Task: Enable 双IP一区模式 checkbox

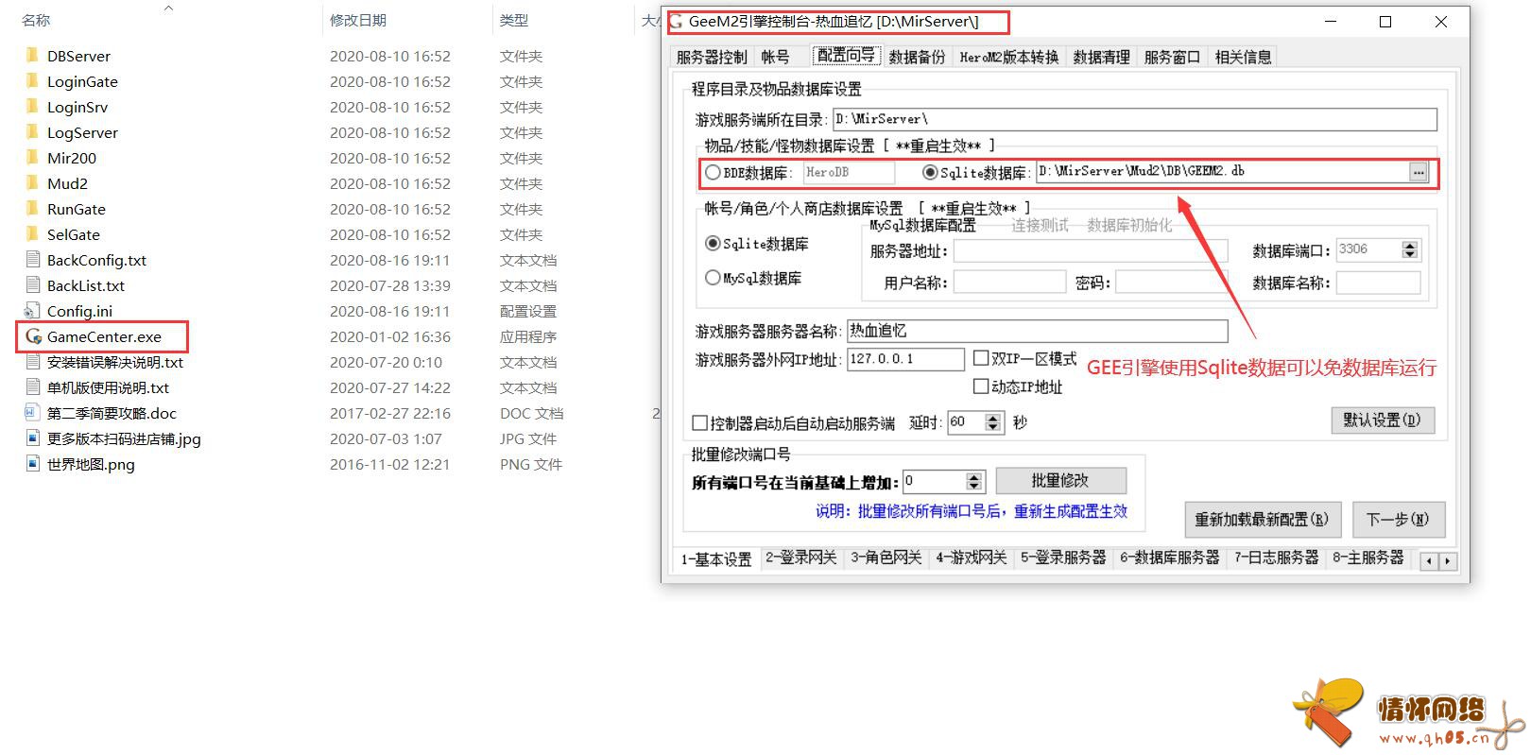Action: [981, 358]
